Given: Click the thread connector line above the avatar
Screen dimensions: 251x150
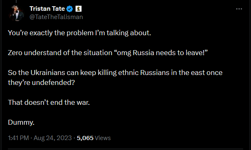Looking at the screenshot, I should tap(16, 1).
